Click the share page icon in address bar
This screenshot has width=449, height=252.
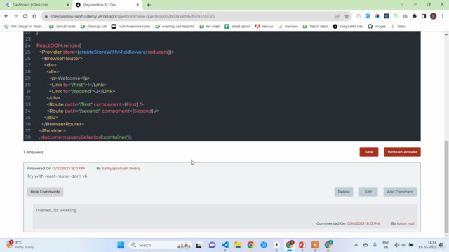tap(337, 16)
